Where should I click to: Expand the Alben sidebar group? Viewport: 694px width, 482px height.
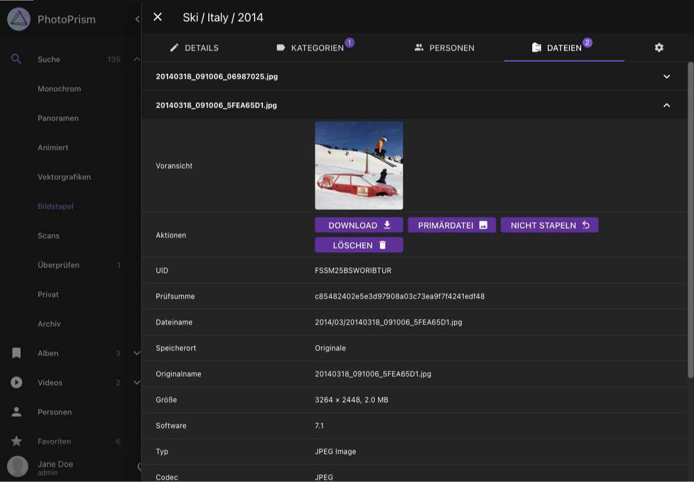click(137, 353)
